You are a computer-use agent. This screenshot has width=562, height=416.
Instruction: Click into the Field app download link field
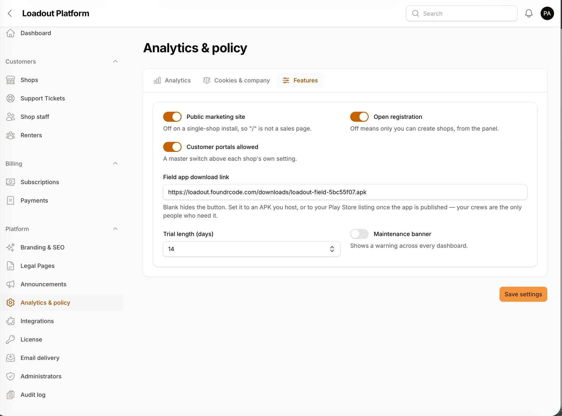coord(345,192)
